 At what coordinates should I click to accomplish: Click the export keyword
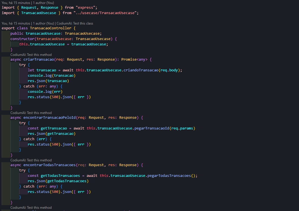pos(8,28)
